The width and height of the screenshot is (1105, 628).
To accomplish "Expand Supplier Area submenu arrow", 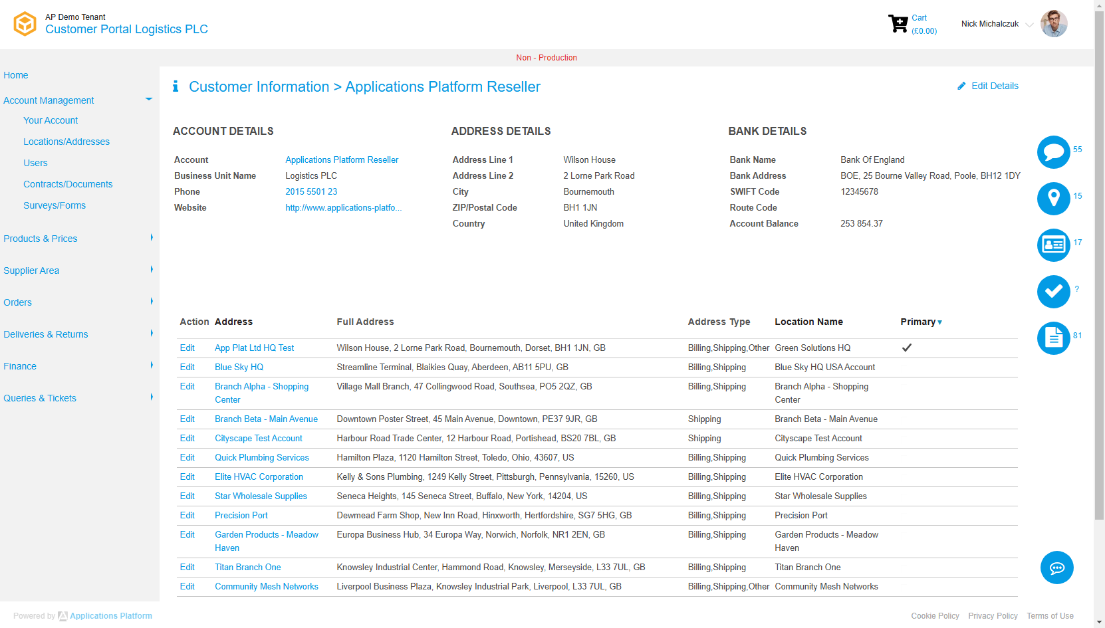I will (x=152, y=269).
